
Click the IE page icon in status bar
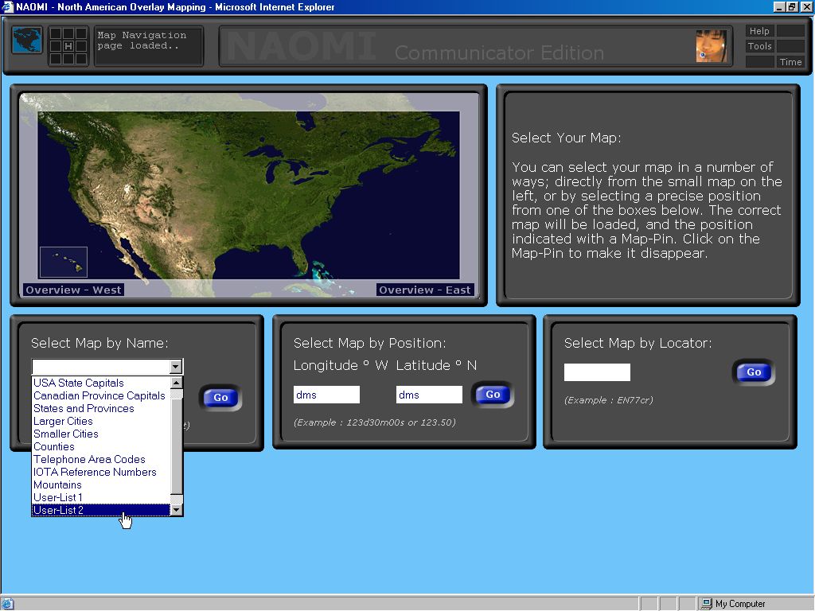coord(7,604)
